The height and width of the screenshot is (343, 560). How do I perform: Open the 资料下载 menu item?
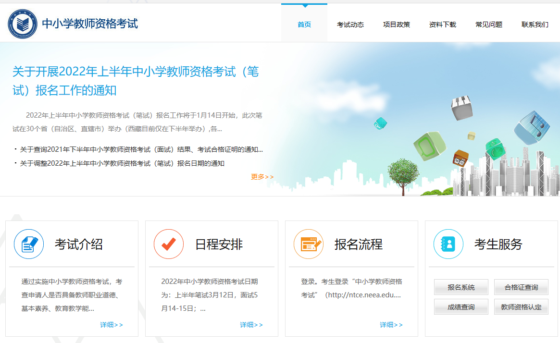tap(443, 24)
